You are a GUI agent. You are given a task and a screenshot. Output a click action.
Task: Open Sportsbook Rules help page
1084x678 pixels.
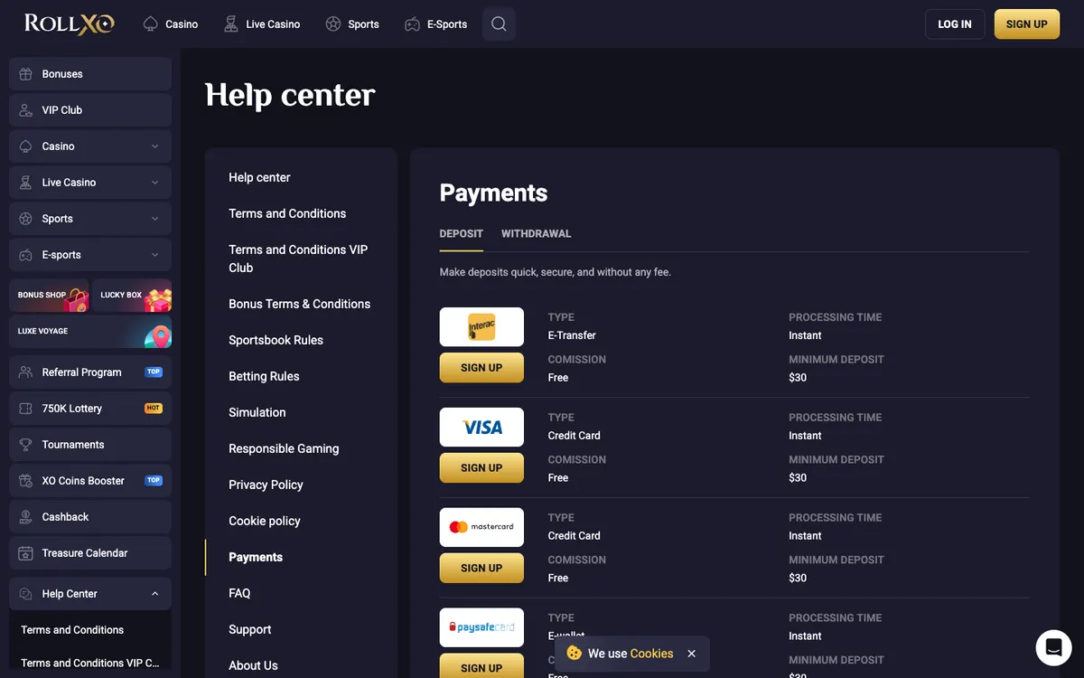tap(276, 340)
